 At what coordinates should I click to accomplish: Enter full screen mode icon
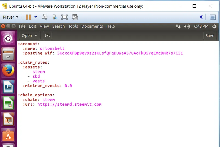pos(64,17)
